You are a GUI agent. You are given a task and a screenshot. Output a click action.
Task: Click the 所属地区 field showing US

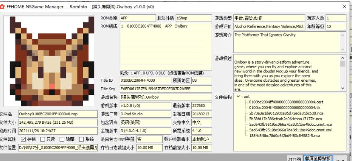[x=202, y=80]
